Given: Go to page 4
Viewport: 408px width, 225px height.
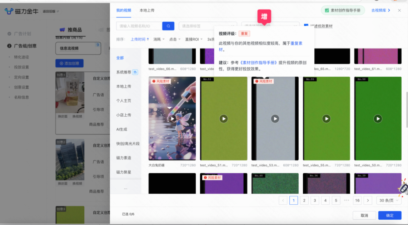Looking at the screenshot, I should (325, 200).
